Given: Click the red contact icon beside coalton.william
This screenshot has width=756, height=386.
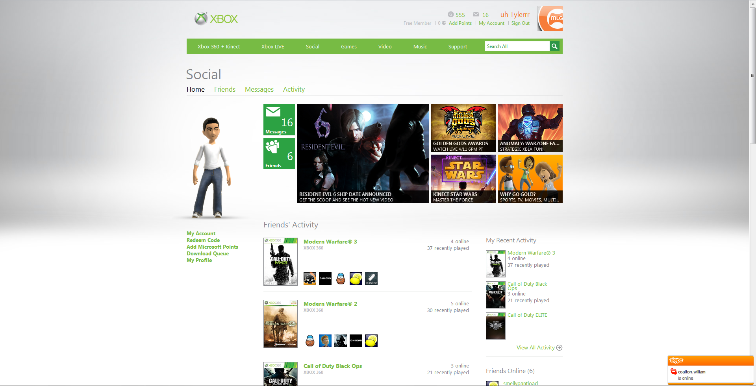Looking at the screenshot, I should 673,371.
